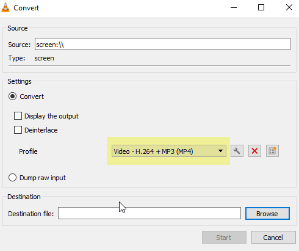Click inside the Destination file field
The width and height of the screenshot is (299, 251).
click(149, 213)
